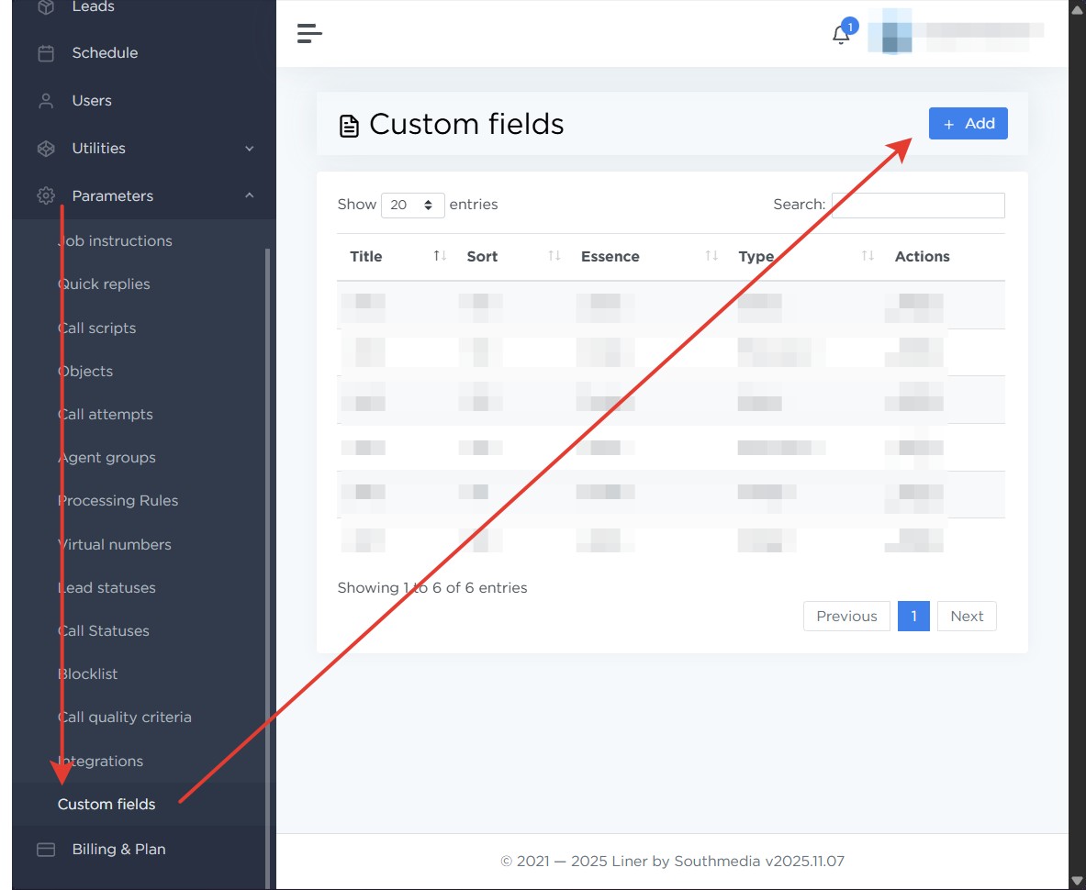
Task: Click the Parameters gear icon
Action: click(46, 196)
